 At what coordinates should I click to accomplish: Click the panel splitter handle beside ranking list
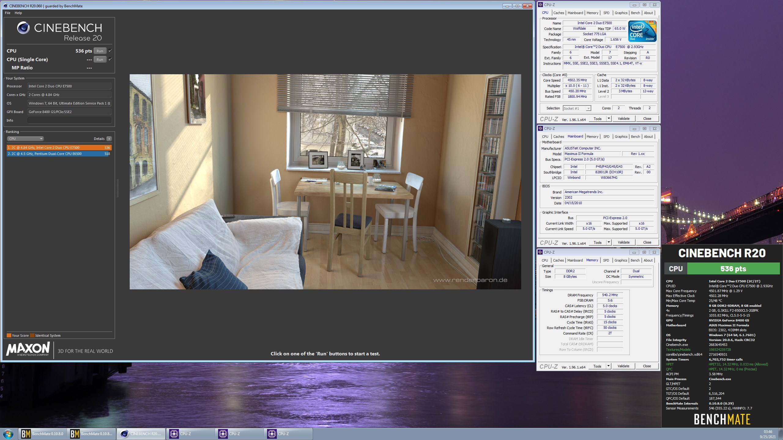[x=117, y=188]
